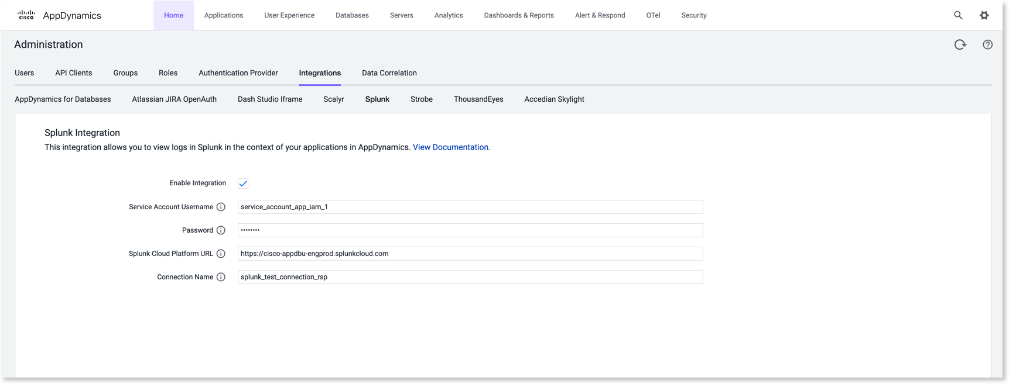This screenshot has height=384, width=1009.
Task: Switch to the Users tab
Action: pyautogui.click(x=25, y=73)
